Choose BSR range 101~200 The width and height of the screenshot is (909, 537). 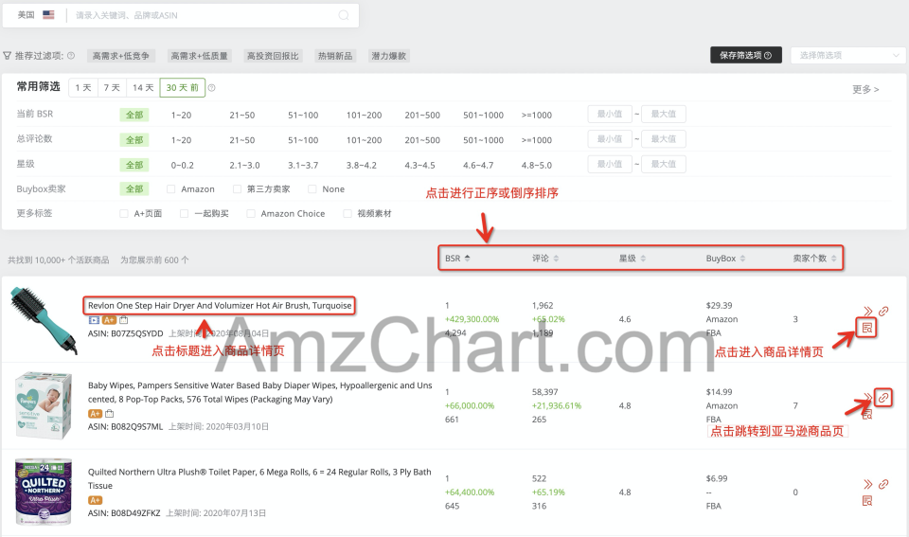(x=364, y=115)
